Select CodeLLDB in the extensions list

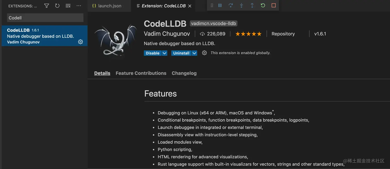pyautogui.click(x=45, y=36)
